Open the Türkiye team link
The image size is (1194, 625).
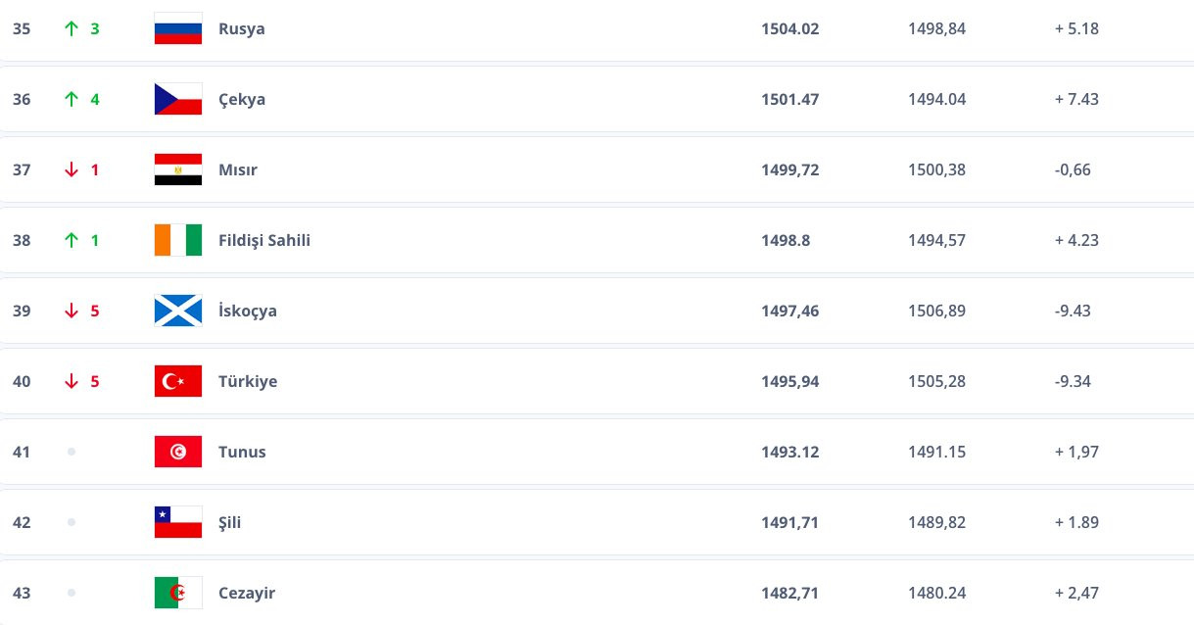click(247, 381)
